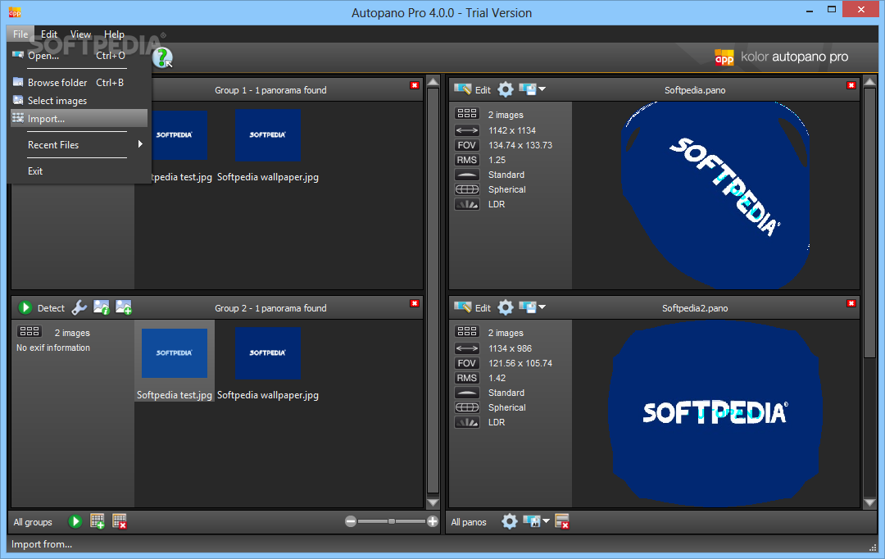
Task: Click the zoom out minus icon for thumbnails
Action: click(351, 522)
